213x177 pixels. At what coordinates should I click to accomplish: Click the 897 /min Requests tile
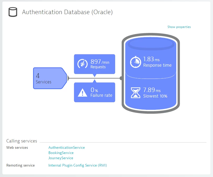click(x=94, y=64)
